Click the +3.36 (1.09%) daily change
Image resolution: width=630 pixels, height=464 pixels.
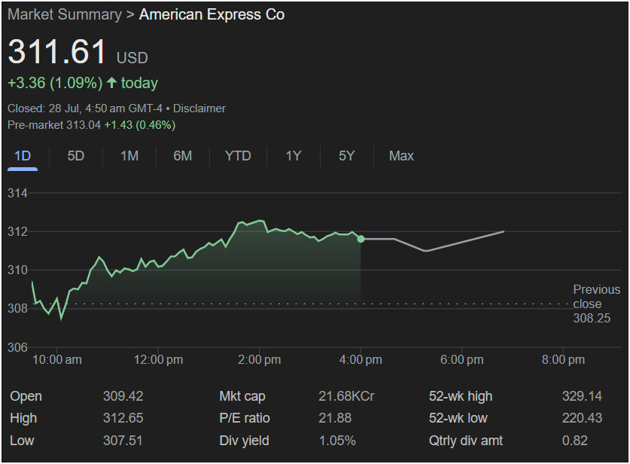(55, 83)
